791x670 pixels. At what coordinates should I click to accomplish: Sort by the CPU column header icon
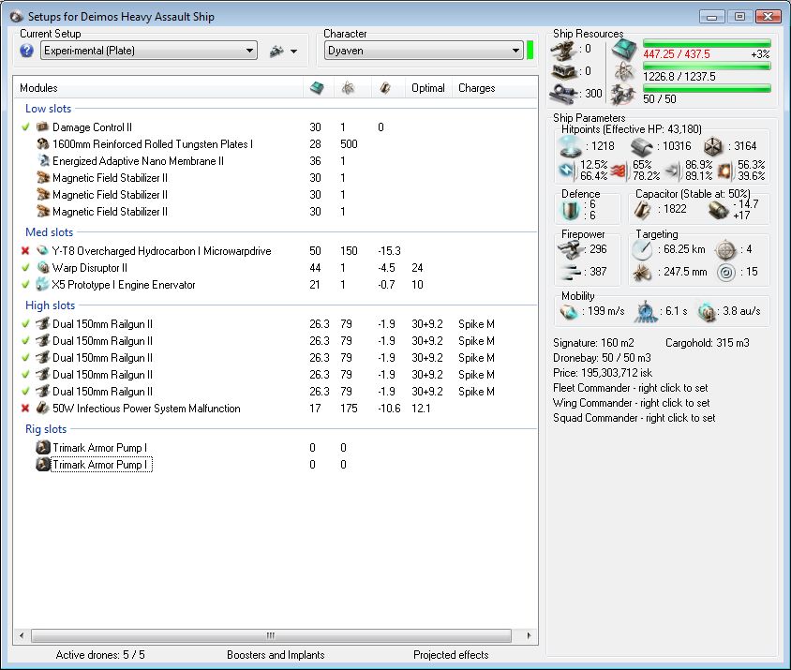(x=318, y=88)
